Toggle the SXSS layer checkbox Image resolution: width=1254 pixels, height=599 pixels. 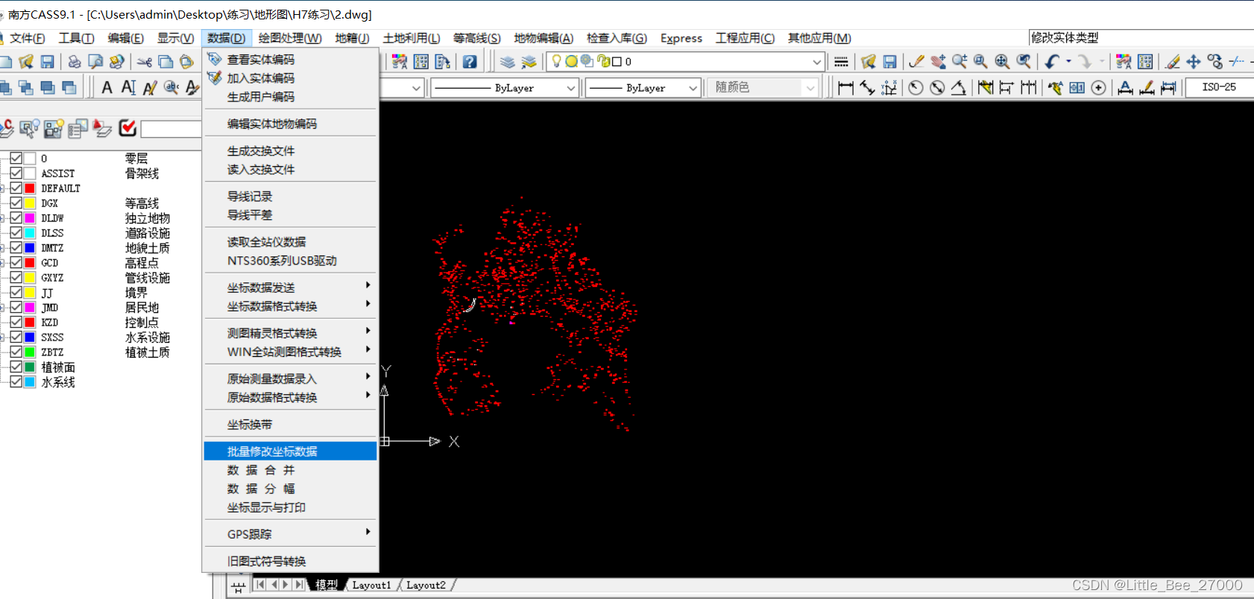(16, 337)
